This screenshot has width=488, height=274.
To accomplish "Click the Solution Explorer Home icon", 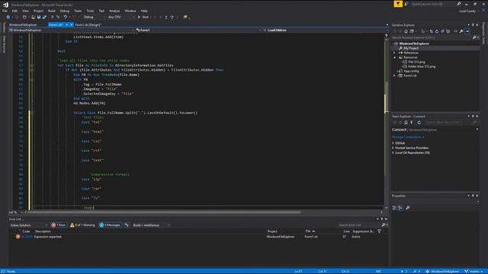I will click(x=406, y=31).
